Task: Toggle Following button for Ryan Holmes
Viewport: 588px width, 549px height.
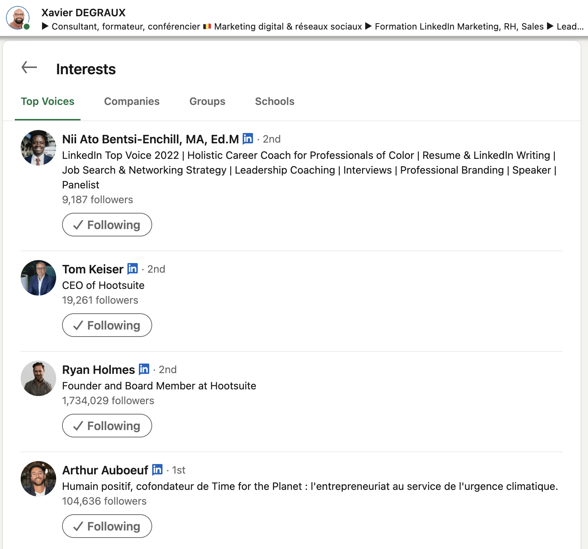Action: pyautogui.click(x=107, y=426)
